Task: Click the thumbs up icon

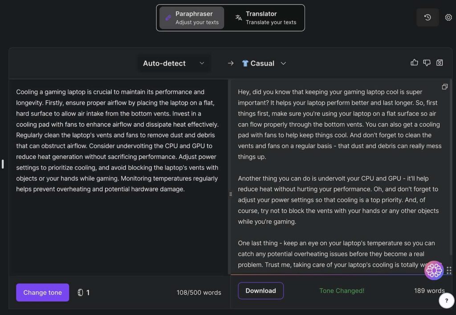Action: (414, 62)
